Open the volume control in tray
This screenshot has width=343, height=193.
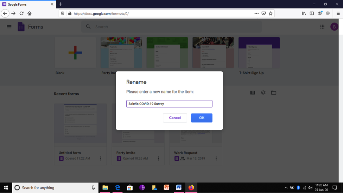tap(310, 188)
